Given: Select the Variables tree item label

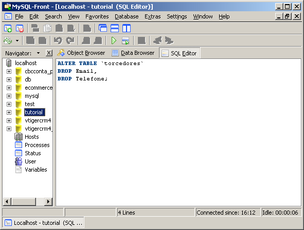Looking at the screenshot, I should pos(36,170).
